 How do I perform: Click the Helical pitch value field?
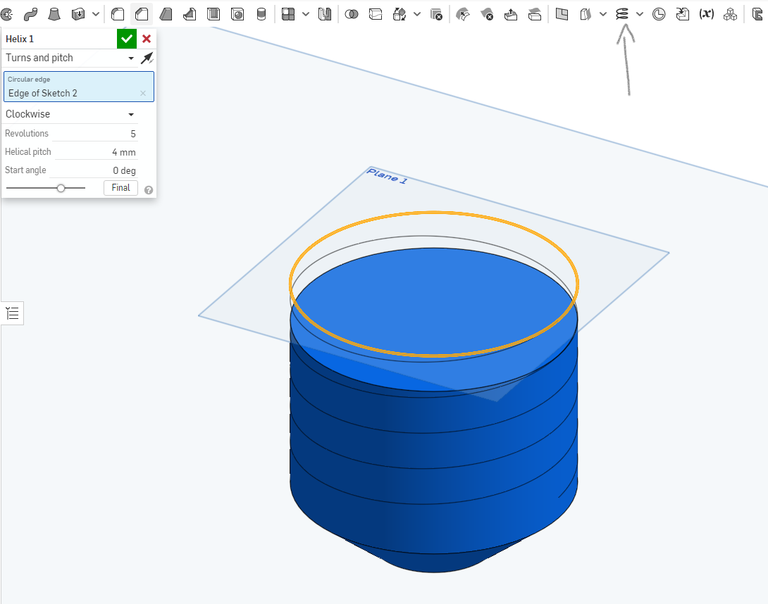coord(96,152)
